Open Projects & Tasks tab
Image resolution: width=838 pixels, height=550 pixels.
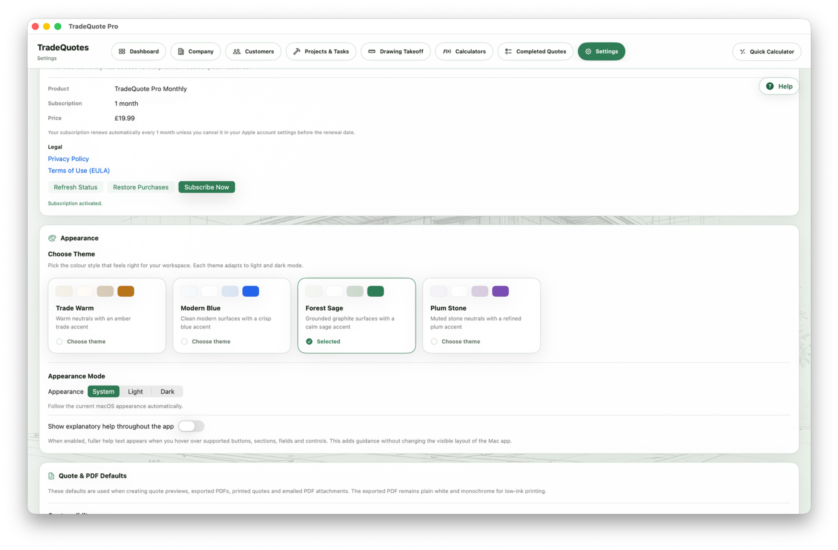point(321,52)
